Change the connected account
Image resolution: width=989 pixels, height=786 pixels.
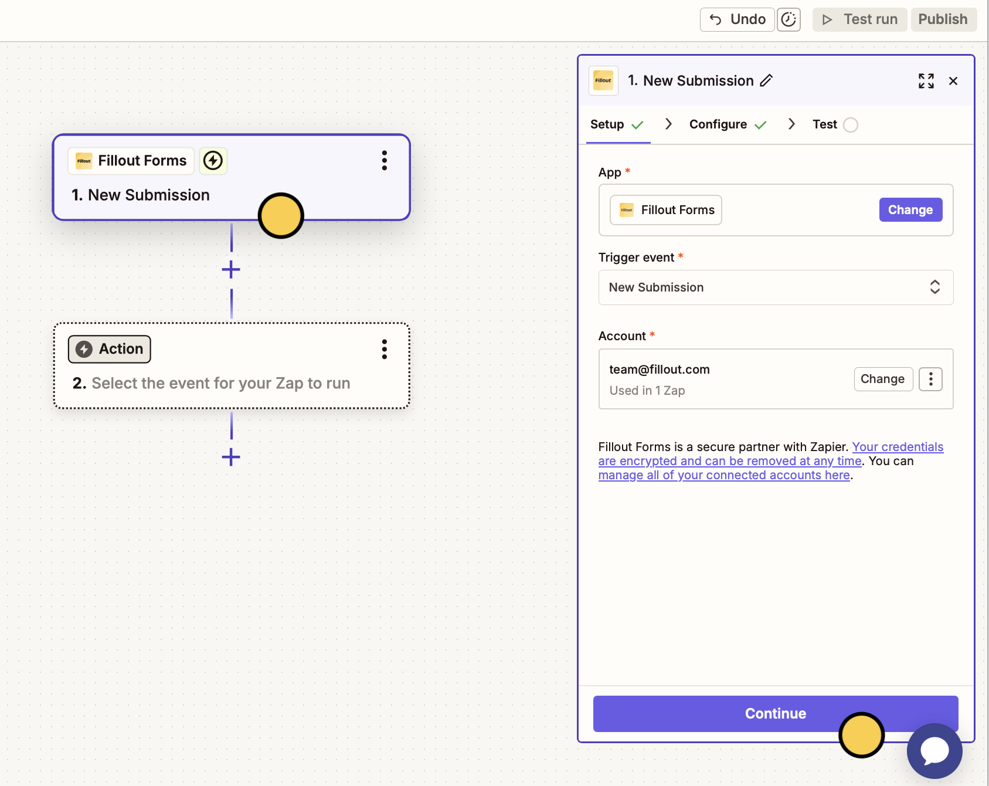tap(883, 379)
